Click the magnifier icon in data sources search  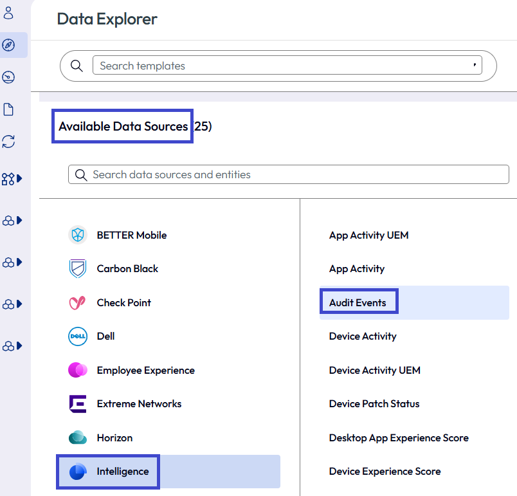click(x=81, y=175)
